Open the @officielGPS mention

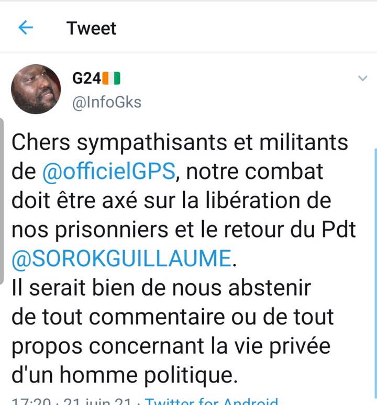click(108, 171)
